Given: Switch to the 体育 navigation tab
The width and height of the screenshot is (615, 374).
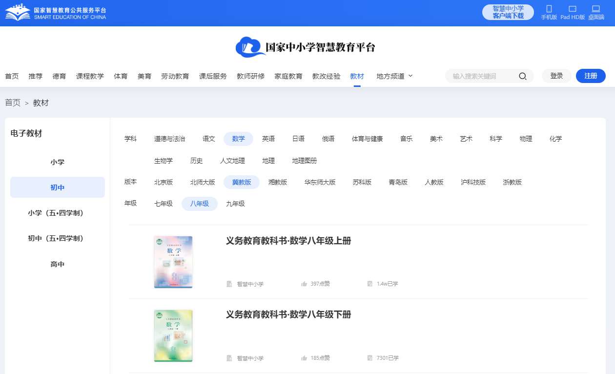Looking at the screenshot, I should pos(121,76).
